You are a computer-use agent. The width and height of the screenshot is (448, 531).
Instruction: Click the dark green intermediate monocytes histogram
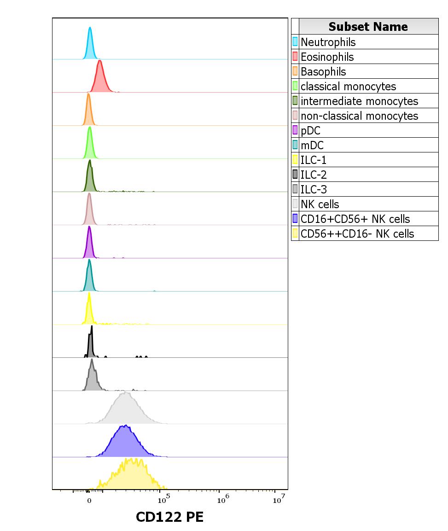(90, 178)
